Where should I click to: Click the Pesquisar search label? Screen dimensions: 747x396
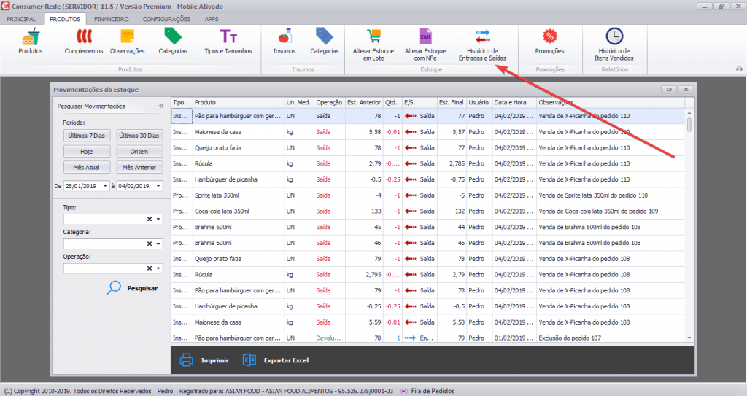click(142, 288)
